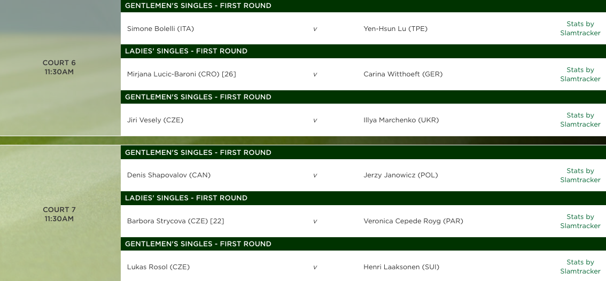This screenshot has width=606, height=281.
Task: Click the Court 6 11:30AM panel
Action: pos(59,67)
